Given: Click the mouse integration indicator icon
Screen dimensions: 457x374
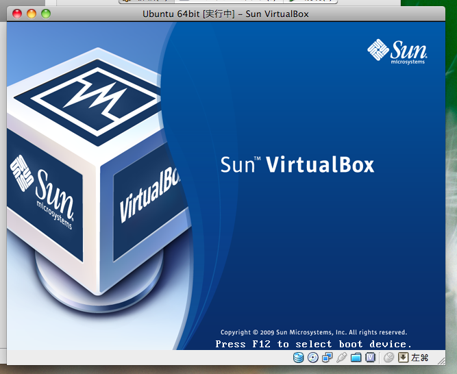Looking at the screenshot, I should click(388, 358).
